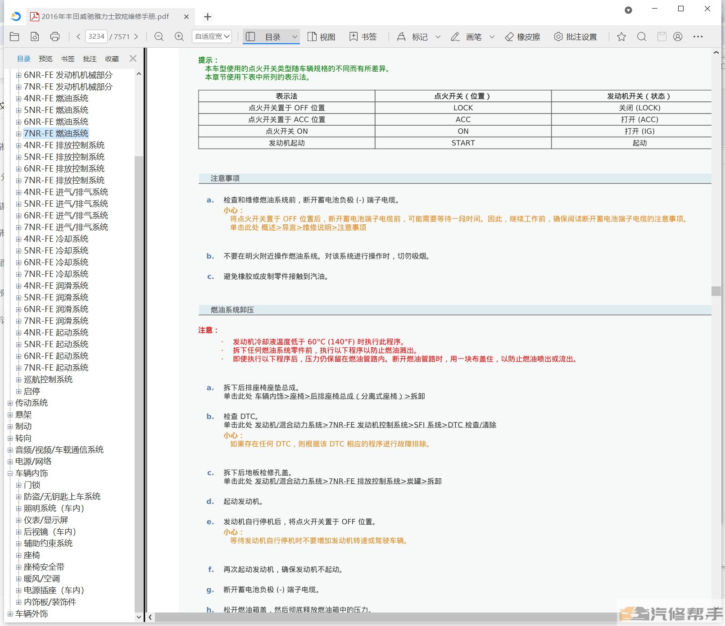Select 座椅安全带 in outline
This screenshot has width=725, height=626.
coord(44,567)
